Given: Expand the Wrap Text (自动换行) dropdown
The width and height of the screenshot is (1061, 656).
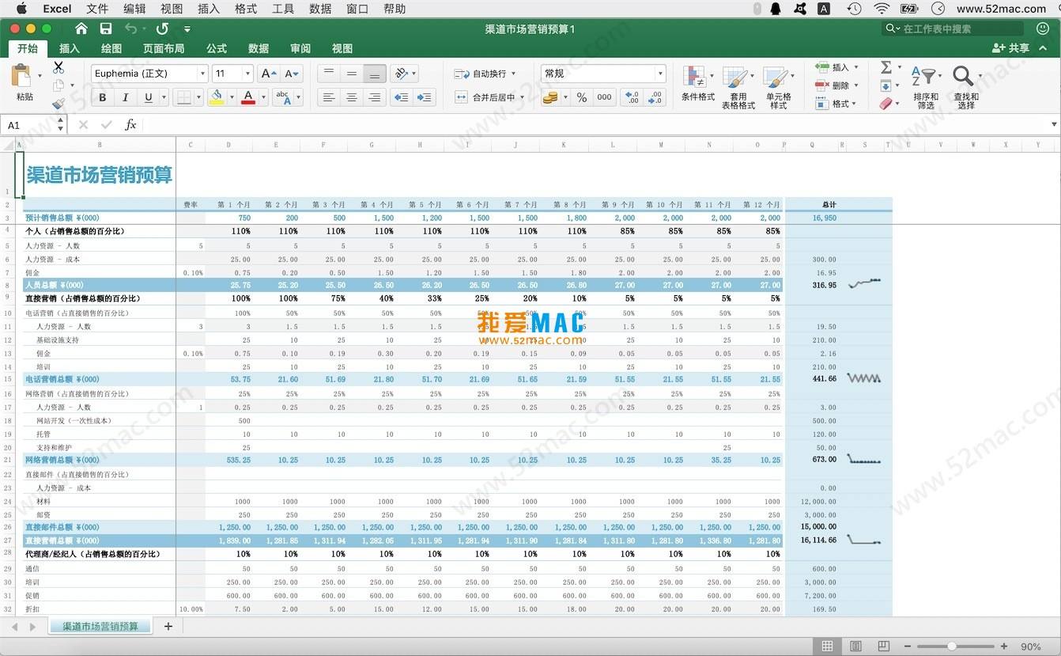Looking at the screenshot, I should [x=513, y=74].
